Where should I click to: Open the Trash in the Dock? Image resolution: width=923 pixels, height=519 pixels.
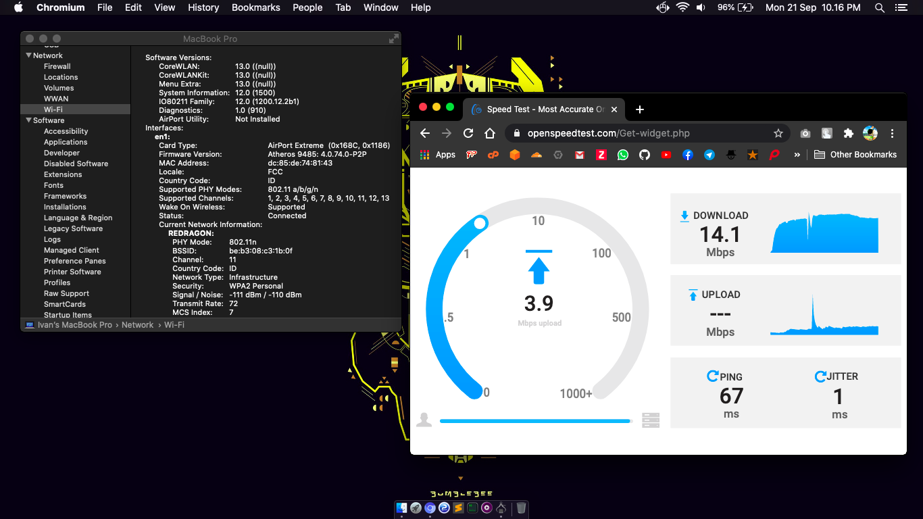521,508
